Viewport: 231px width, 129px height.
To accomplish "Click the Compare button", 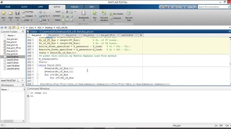I will 27,16.
